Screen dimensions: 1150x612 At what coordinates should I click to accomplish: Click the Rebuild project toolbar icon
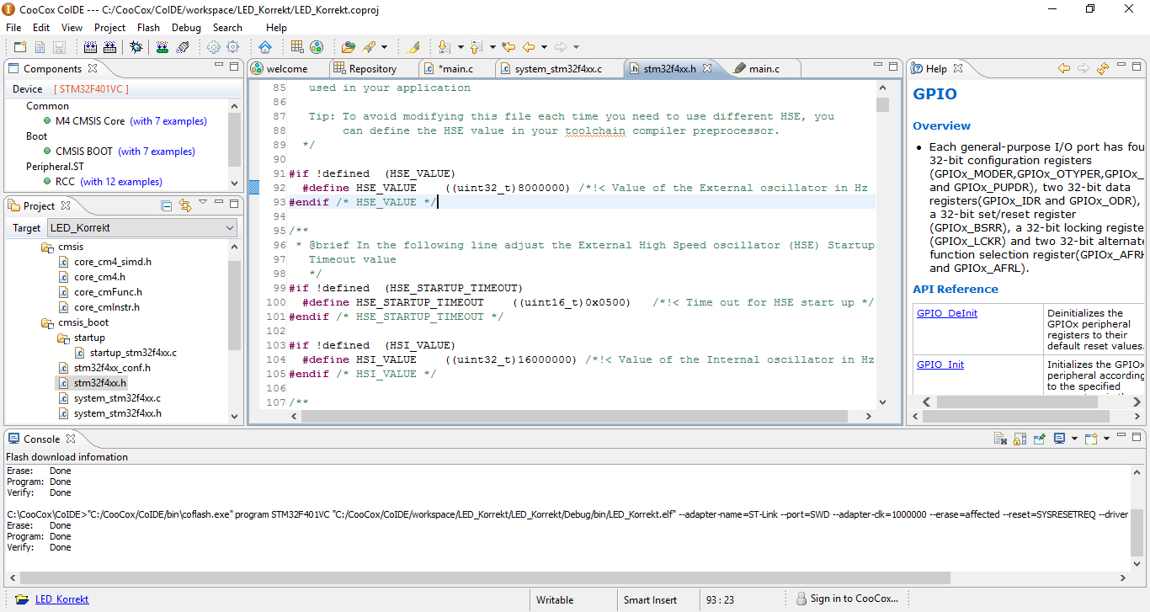109,47
